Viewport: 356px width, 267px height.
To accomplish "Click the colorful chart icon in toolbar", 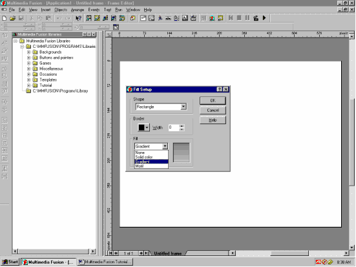I will click(x=212, y=18).
